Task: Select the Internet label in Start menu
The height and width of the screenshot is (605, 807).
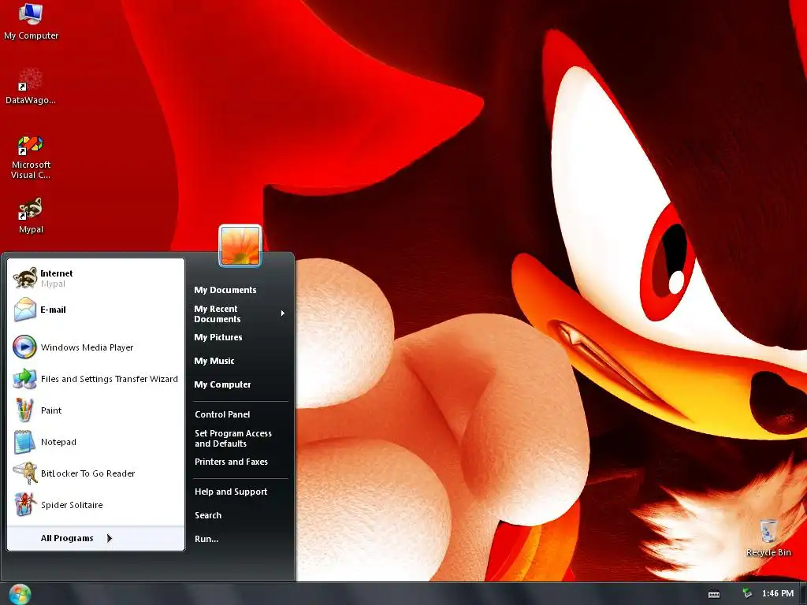Action: click(x=57, y=273)
